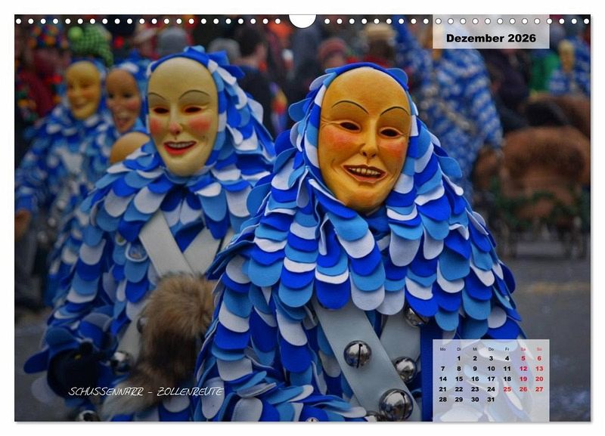Click day 24 in the calendar grid
This screenshot has width=605, height=436.
coord(491,389)
